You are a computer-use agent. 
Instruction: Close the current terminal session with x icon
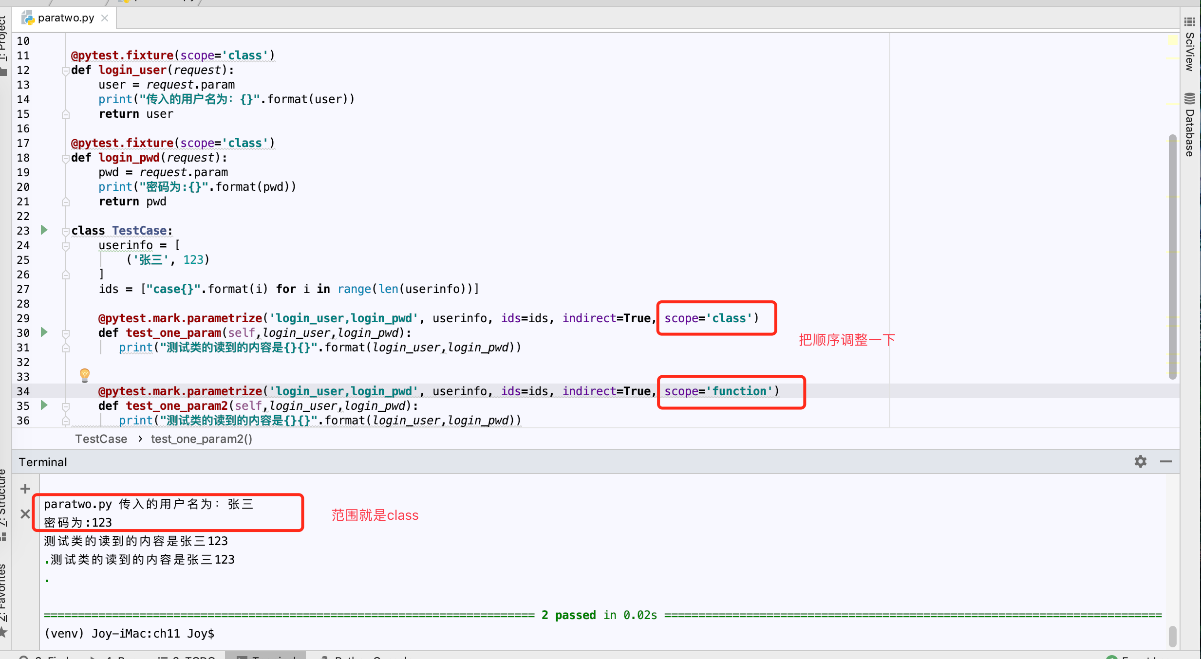(25, 513)
